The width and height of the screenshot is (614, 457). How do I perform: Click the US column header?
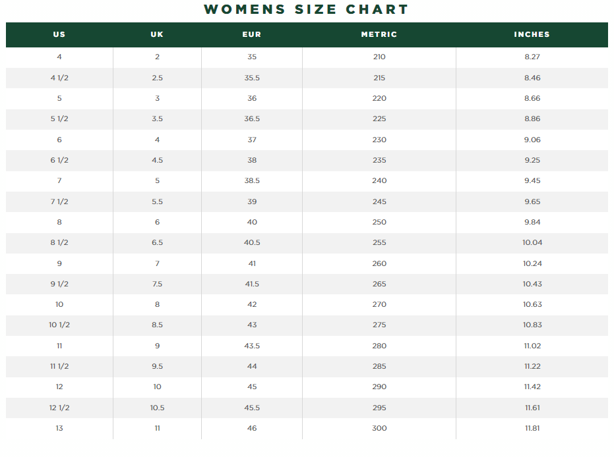coord(59,34)
